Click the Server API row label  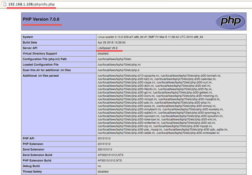30,48
